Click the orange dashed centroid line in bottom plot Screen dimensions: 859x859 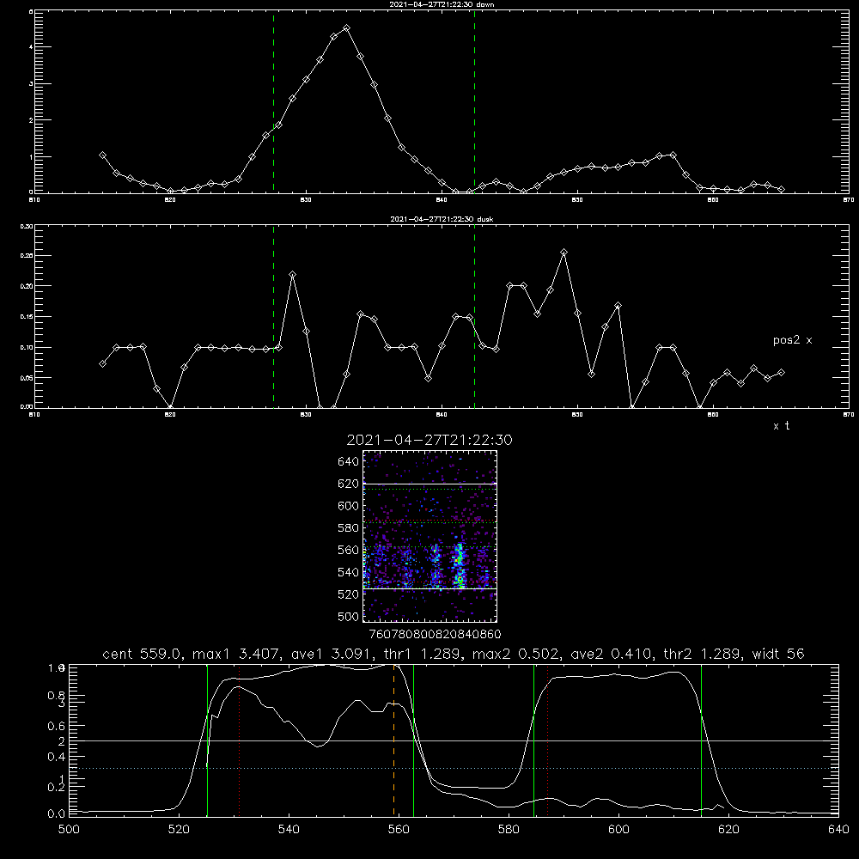click(394, 740)
